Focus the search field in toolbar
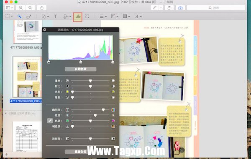Screen dimensions: 251x159 (216, 8)
